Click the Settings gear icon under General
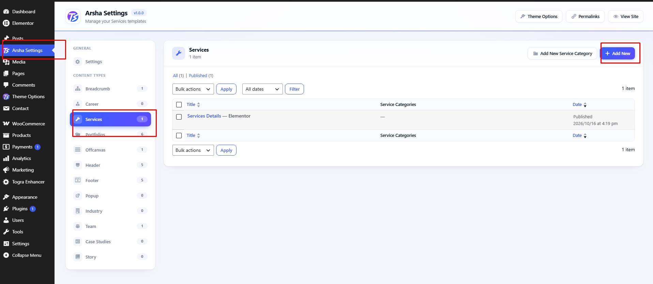The image size is (653, 284). [78, 61]
